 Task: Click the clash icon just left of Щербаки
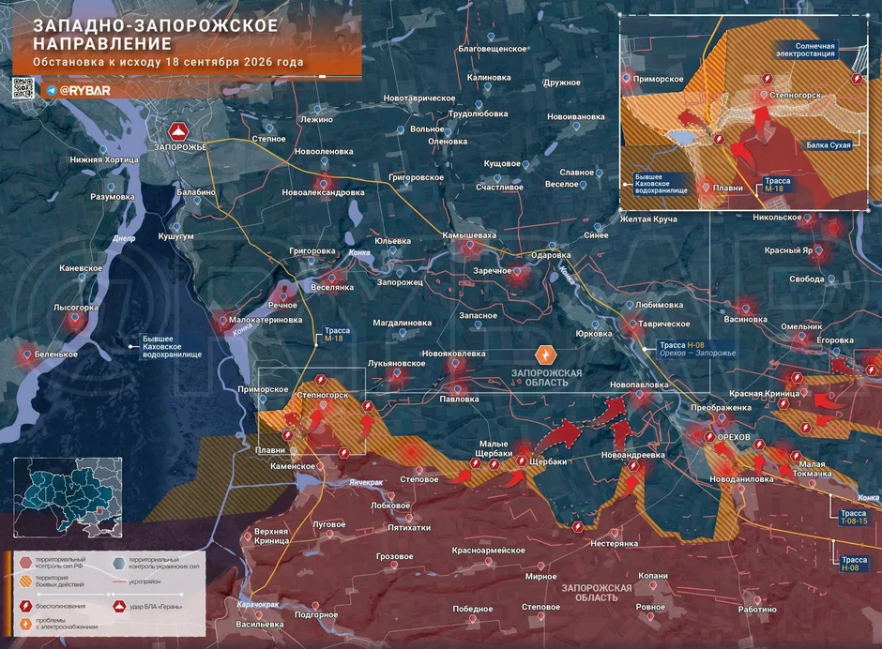521,461
